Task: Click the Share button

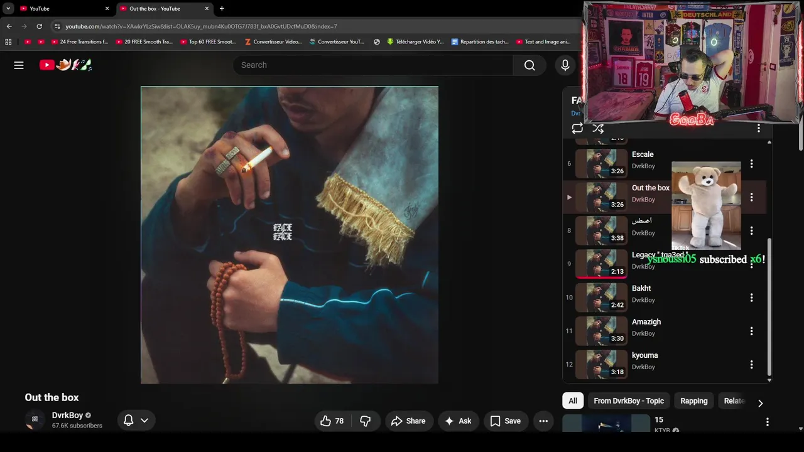Action: coord(408,421)
